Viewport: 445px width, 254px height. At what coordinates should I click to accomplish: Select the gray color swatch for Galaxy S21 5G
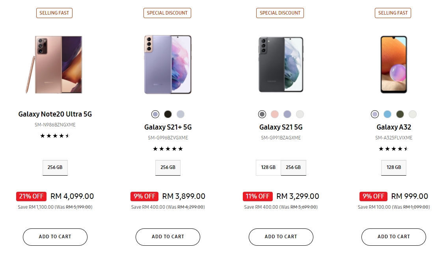[x=262, y=114]
